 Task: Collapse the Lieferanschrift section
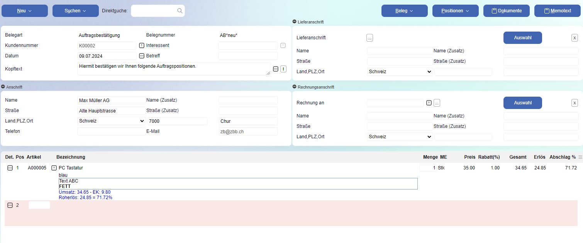295,22
